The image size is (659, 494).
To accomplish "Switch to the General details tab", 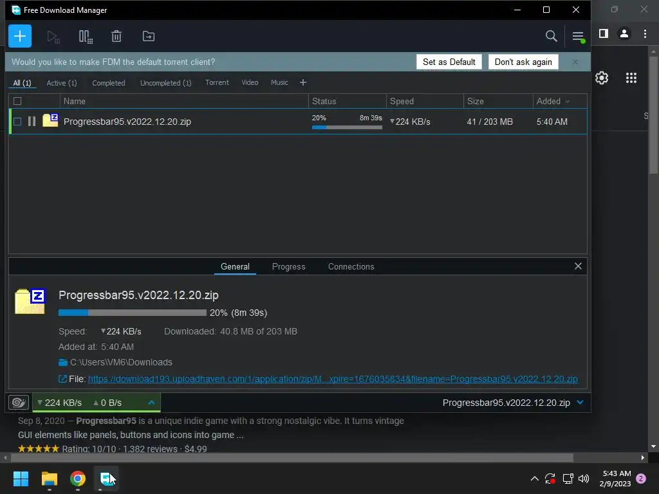I will 235,267.
